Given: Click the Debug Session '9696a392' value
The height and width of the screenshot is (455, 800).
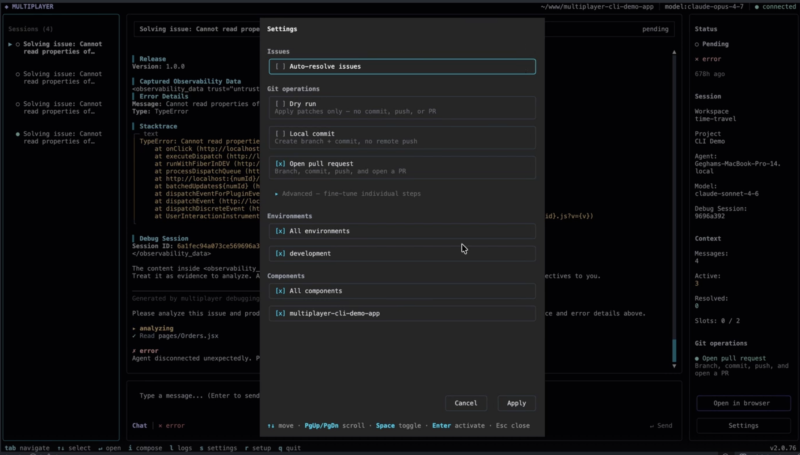Looking at the screenshot, I should point(709,216).
